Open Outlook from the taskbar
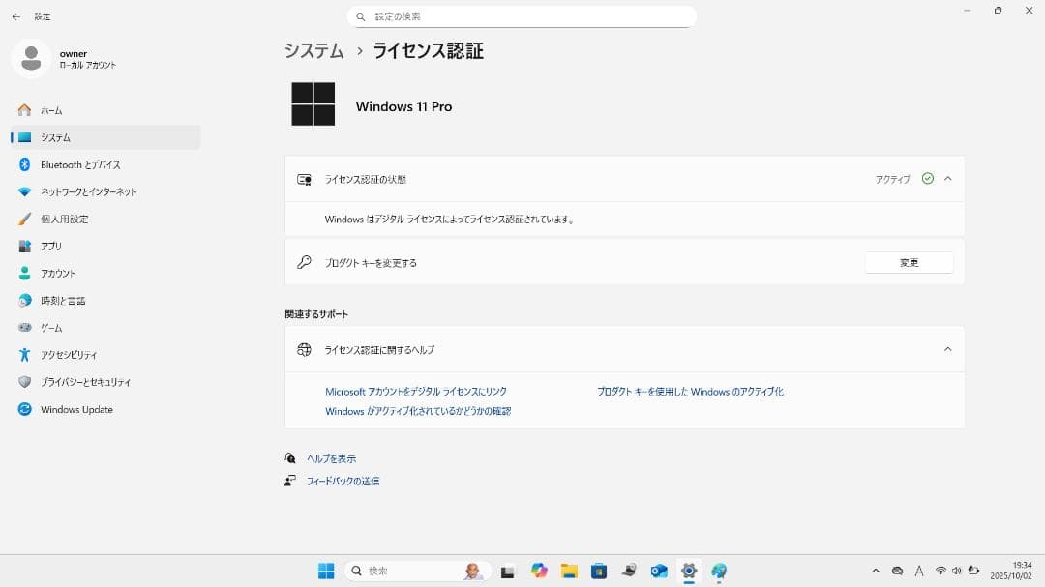1045x587 pixels. click(x=659, y=571)
